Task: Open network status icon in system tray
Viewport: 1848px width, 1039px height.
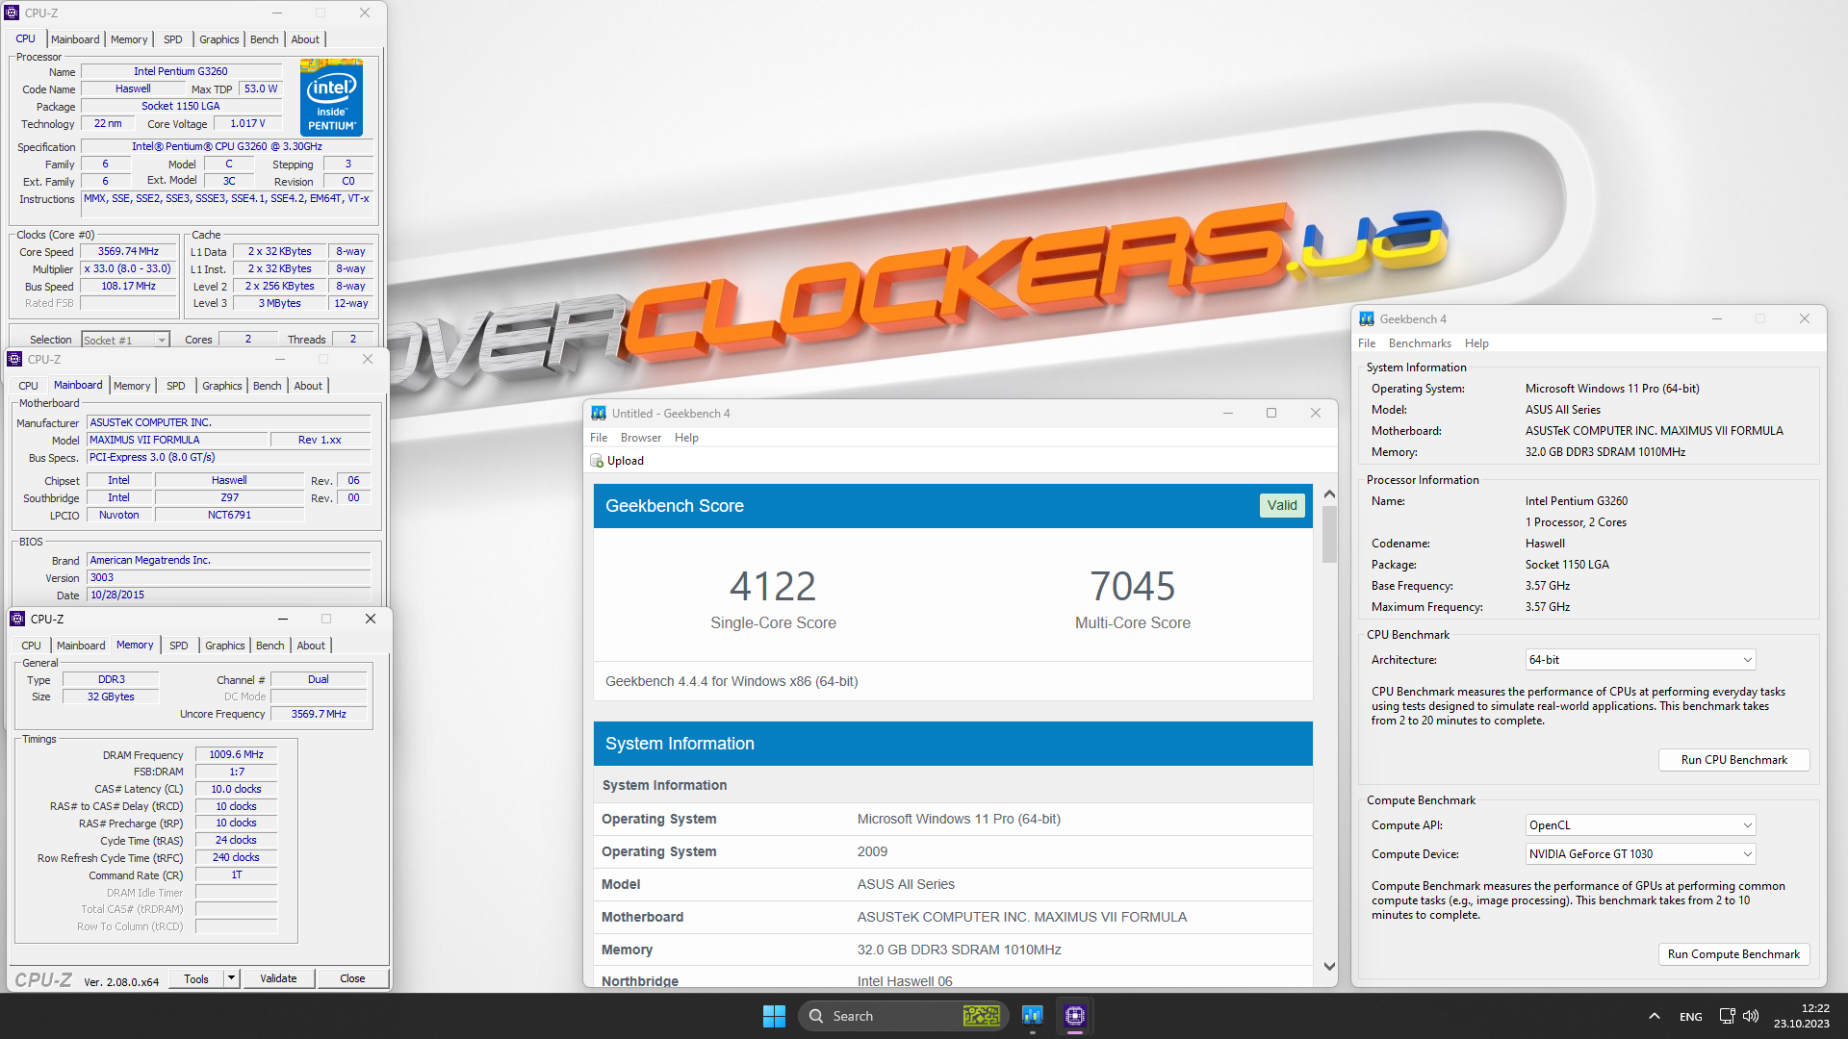Action: click(x=1727, y=1016)
